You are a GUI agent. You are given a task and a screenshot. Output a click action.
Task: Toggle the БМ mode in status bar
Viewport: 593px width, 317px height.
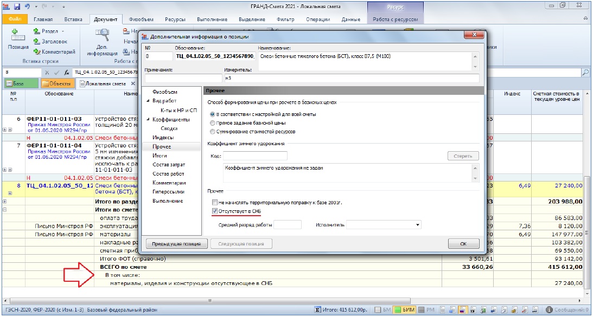(382, 310)
